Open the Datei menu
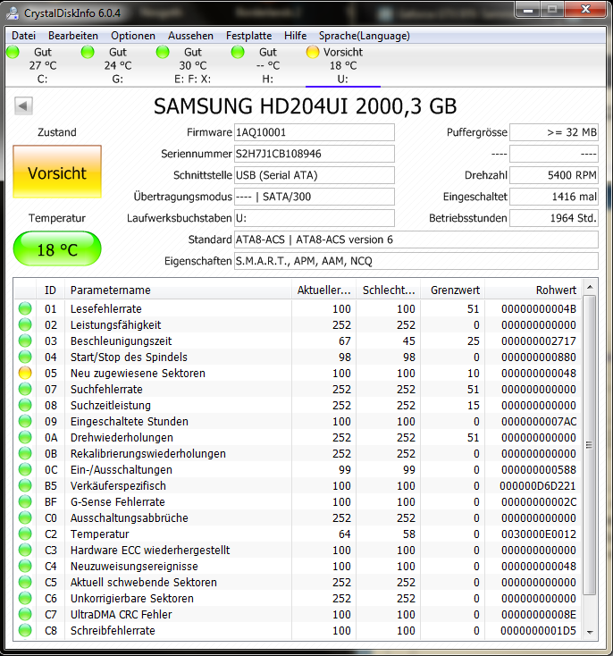This screenshot has width=613, height=656. tap(23, 36)
